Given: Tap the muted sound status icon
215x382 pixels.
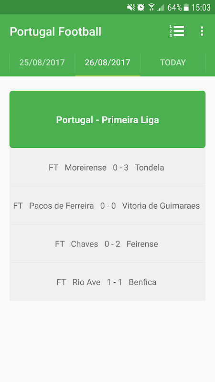Looking at the screenshot, I should tap(131, 7).
